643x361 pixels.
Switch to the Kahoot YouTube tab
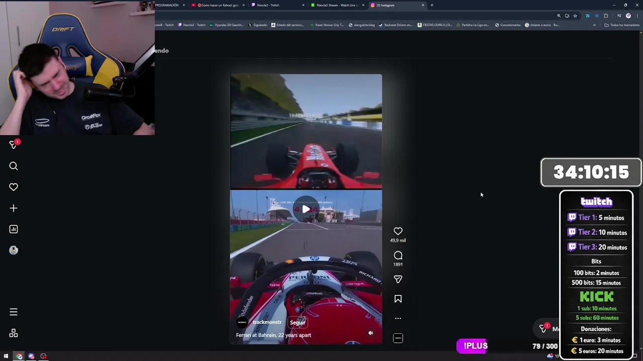pyautogui.click(x=218, y=5)
